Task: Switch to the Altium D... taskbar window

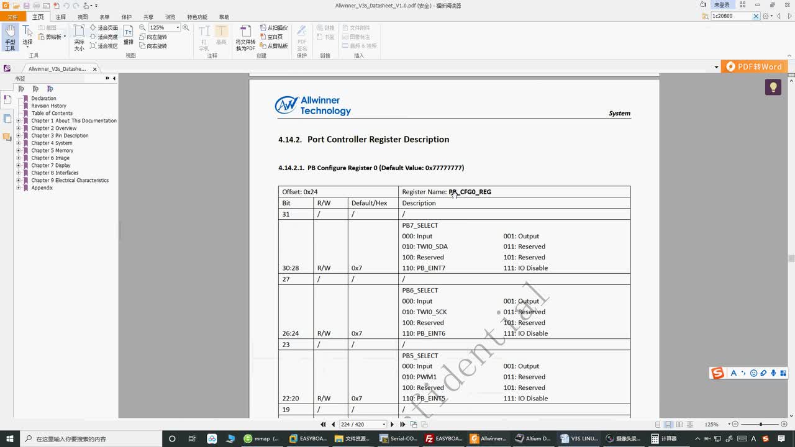Action: pos(532,438)
